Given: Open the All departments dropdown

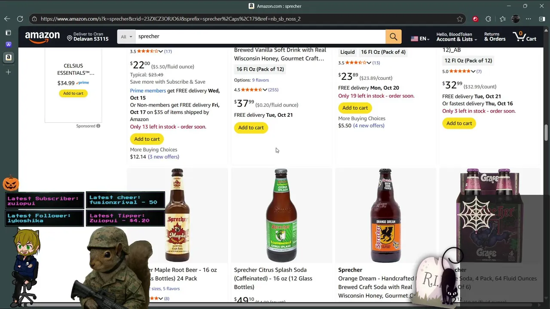Looking at the screenshot, I should tap(126, 37).
